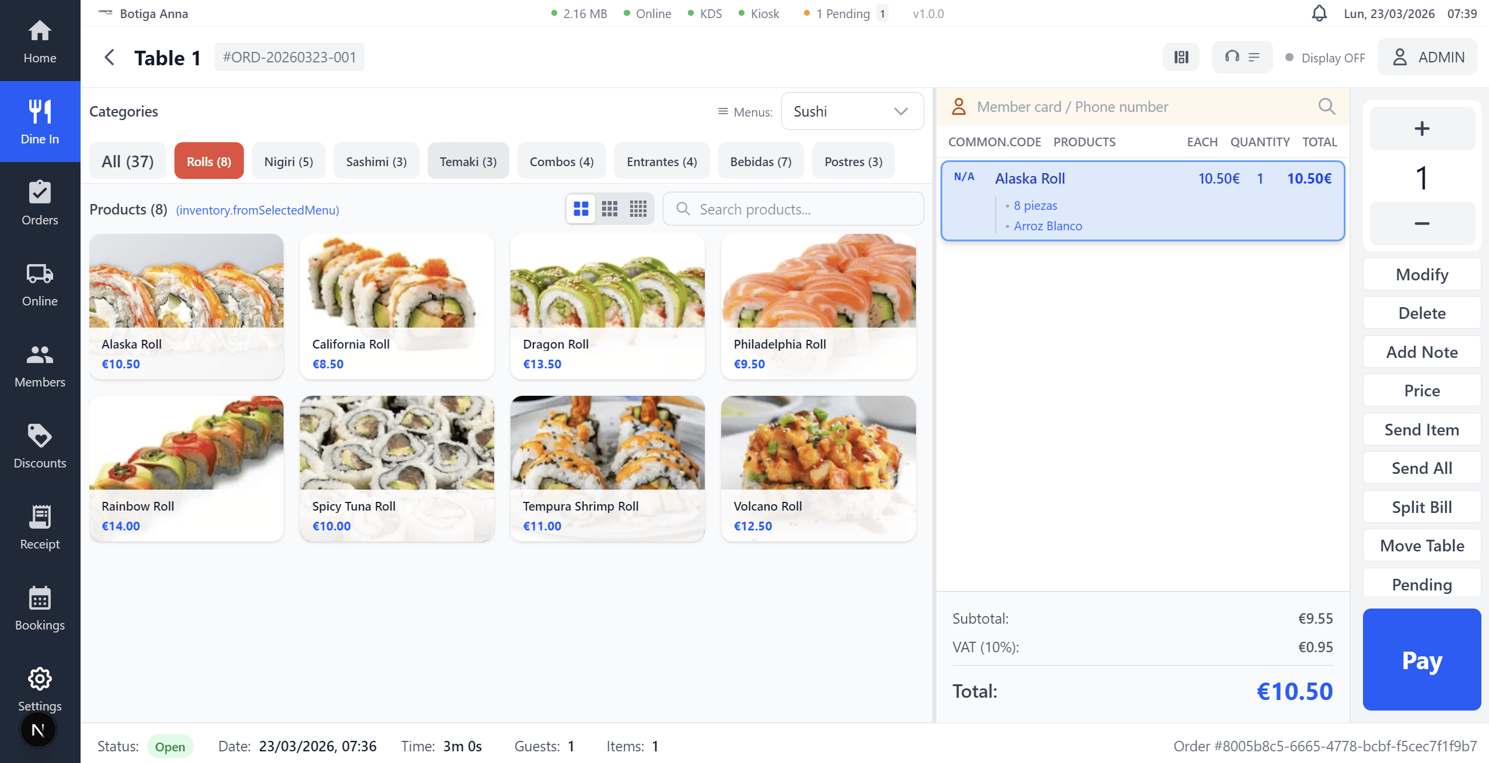
Task: Open the Orders sidebar section
Action: click(40, 203)
